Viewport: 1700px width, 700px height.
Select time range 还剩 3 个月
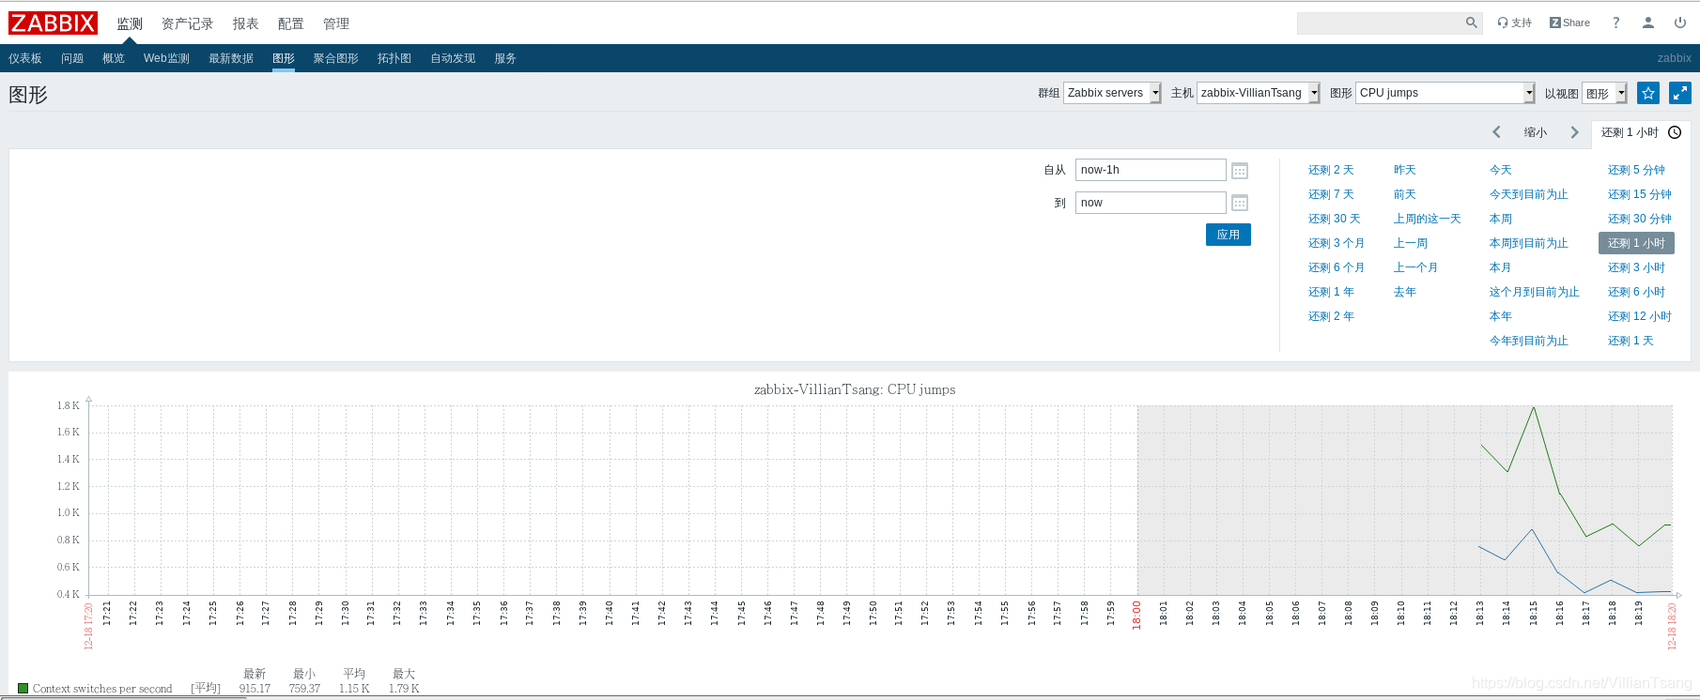1337,243
